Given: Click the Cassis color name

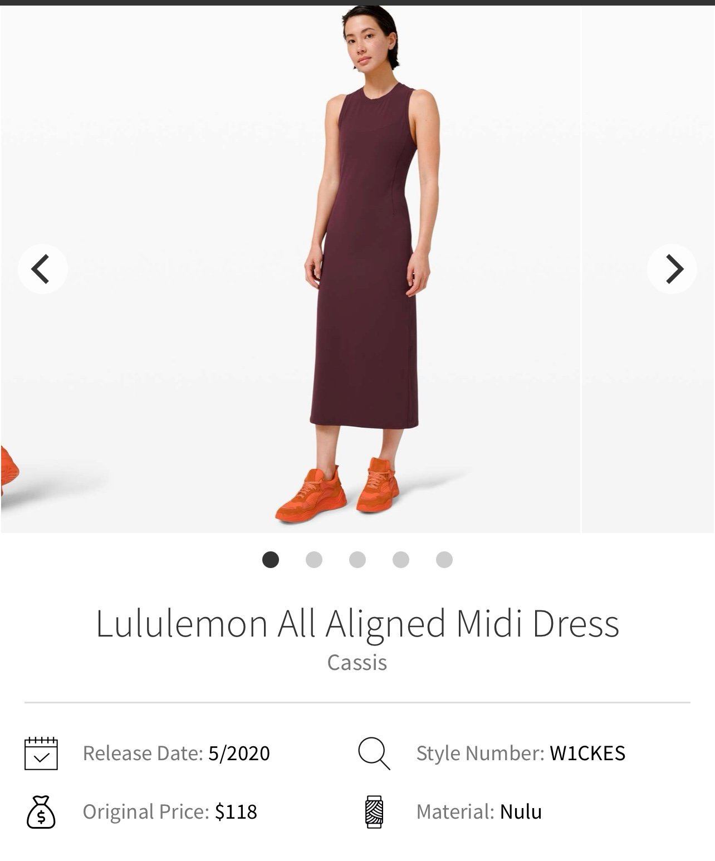Looking at the screenshot, I should (357, 662).
